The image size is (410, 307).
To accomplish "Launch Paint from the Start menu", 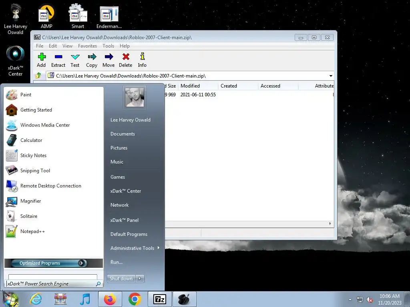I will (54, 95).
